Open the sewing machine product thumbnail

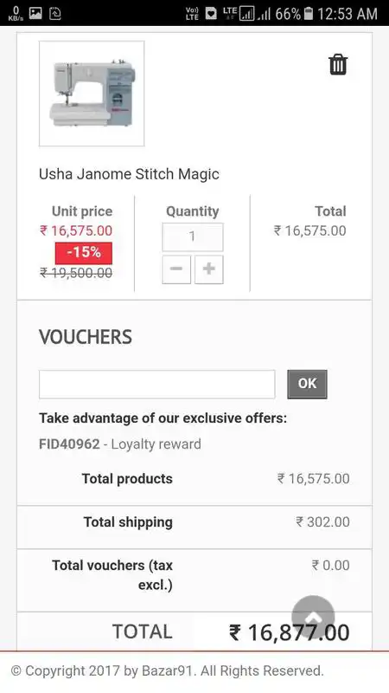pyautogui.click(x=92, y=94)
